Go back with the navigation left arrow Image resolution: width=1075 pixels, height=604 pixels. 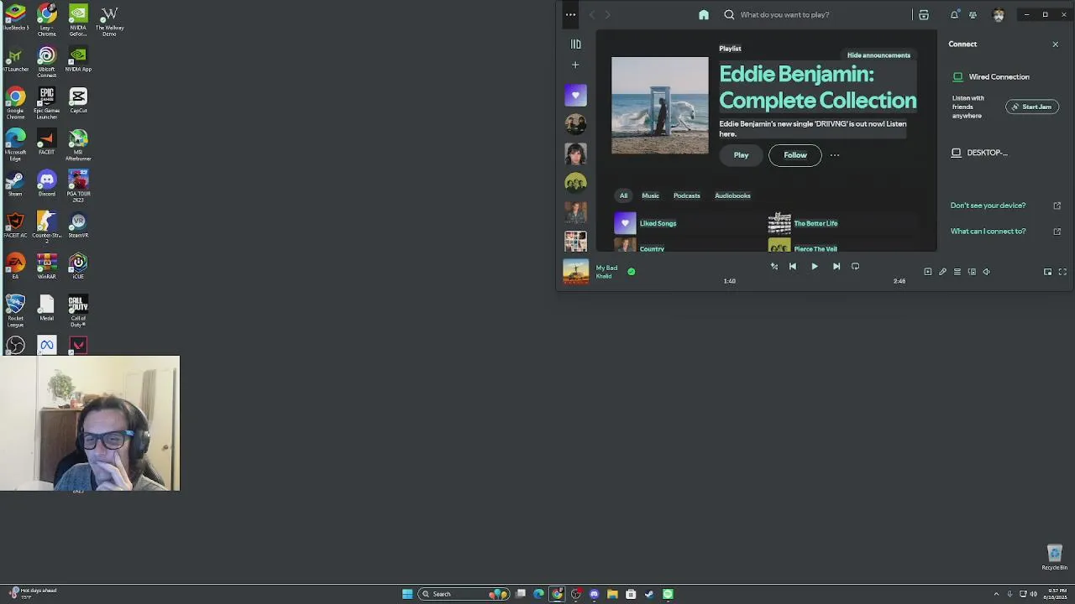[592, 14]
